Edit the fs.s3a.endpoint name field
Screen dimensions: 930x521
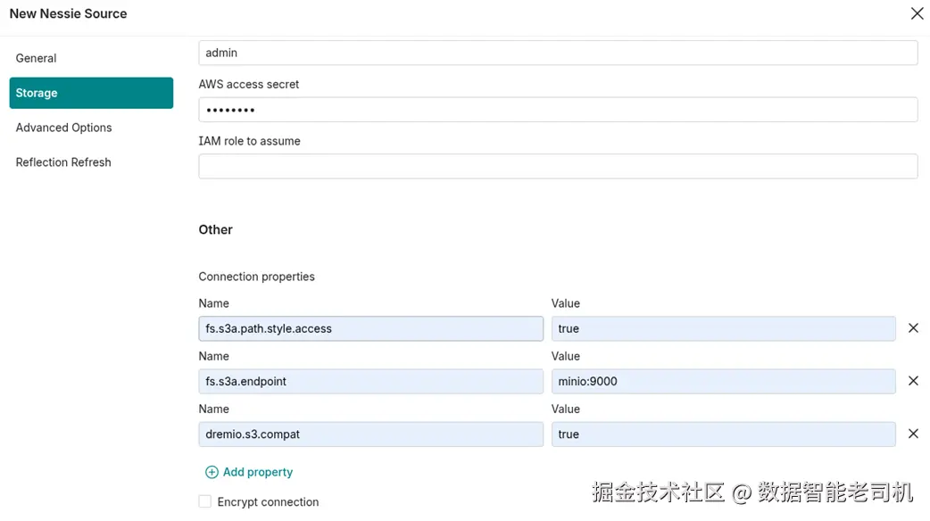(x=370, y=381)
